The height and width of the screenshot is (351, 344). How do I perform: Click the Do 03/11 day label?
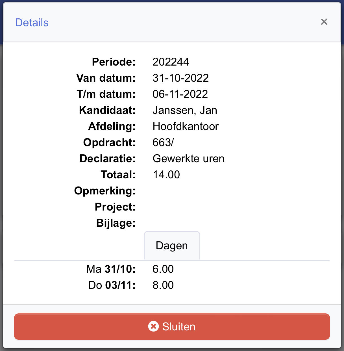(112, 285)
